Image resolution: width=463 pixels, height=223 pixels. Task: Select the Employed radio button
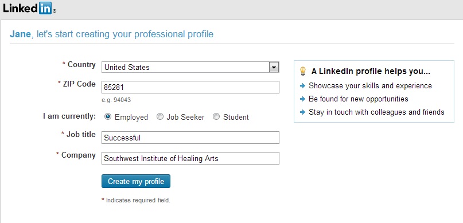pyautogui.click(x=108, y=117)
